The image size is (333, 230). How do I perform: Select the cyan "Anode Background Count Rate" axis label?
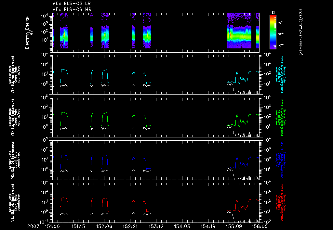[x=280, y=74]
